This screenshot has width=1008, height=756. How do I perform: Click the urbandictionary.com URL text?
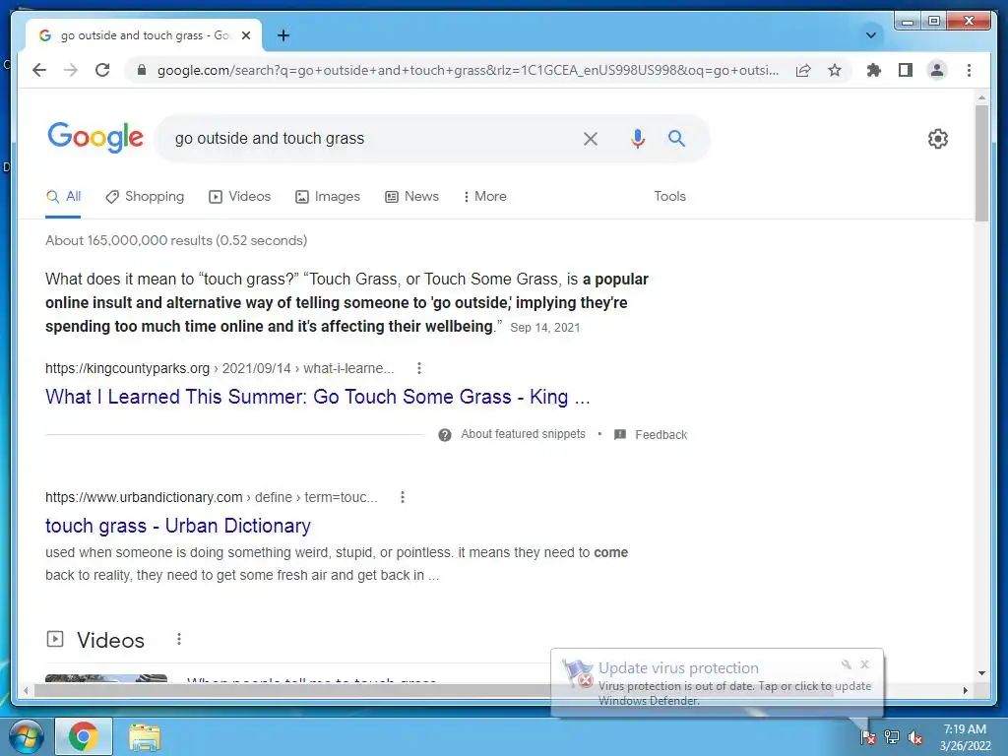click(x=144, y=497)
